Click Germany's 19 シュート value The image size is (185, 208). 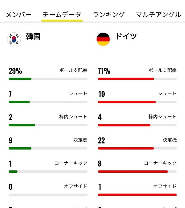pyautogui.click(x=101, y=94)
